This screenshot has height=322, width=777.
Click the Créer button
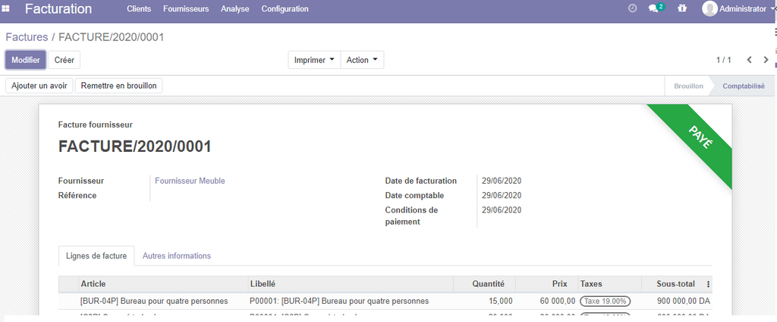click(x=64, y=60)
